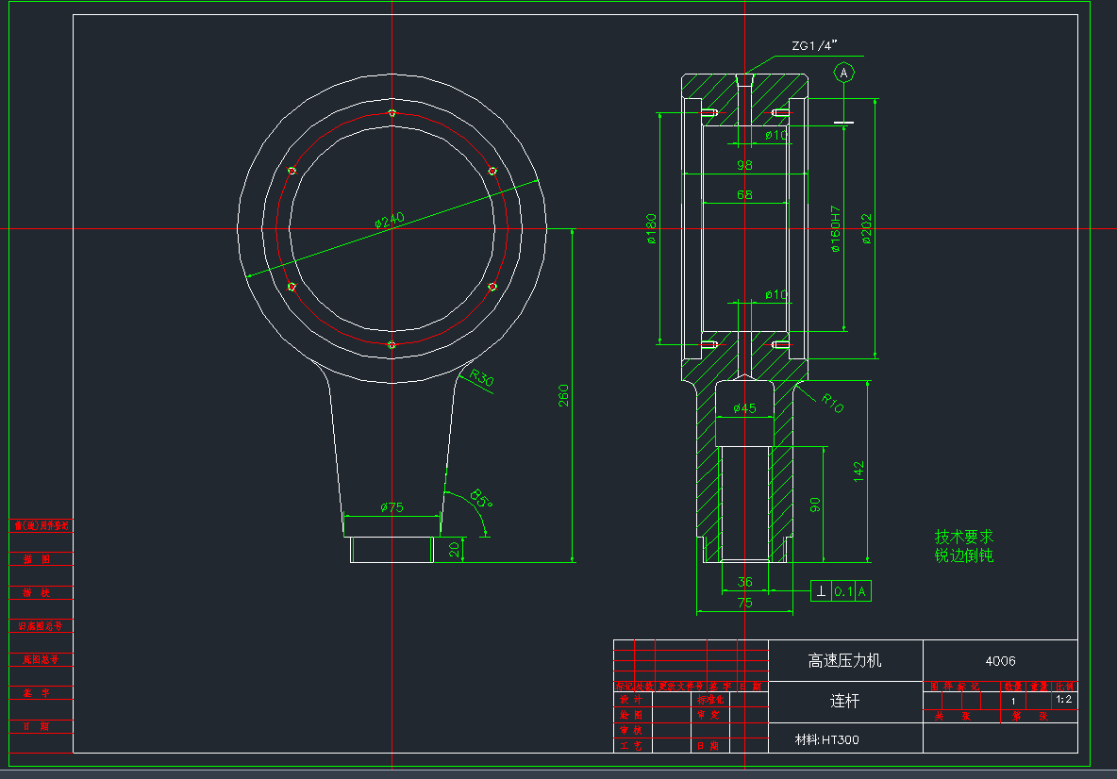Select the 技术要求 heading text
This screenshot has width=1117, height=779.
(x=963, y=536)
